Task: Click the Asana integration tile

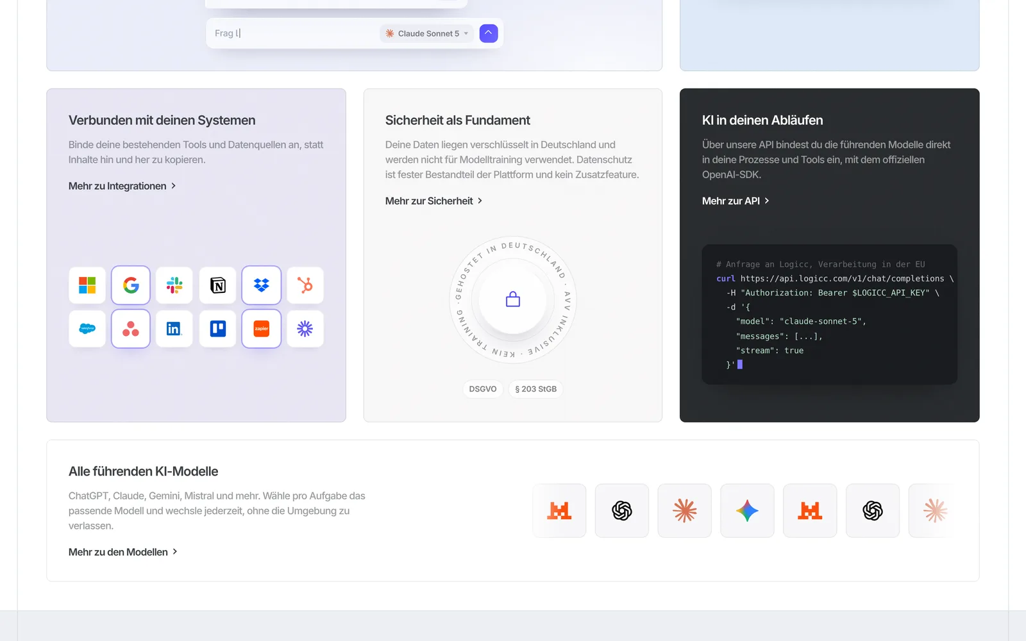Action: click(131, 329)
